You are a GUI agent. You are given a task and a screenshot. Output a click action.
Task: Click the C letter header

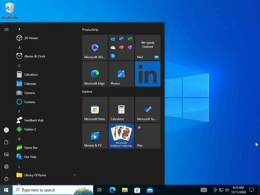(x=19, y=66)
